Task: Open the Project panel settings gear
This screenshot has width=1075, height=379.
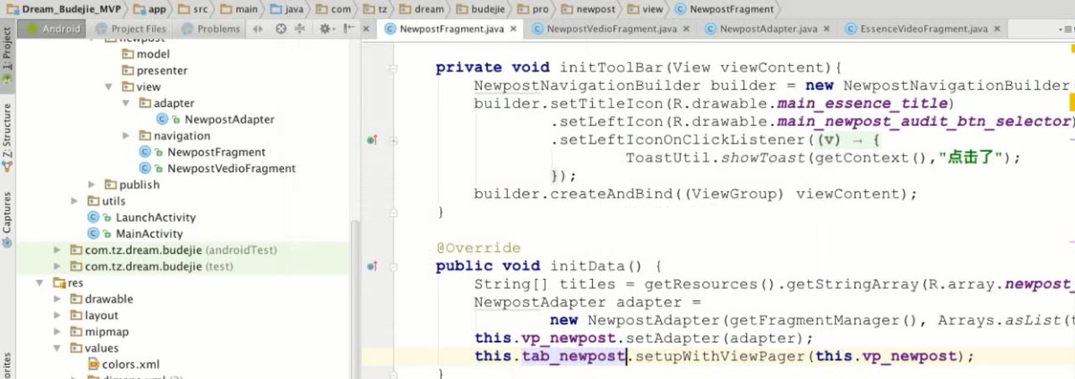Action: click(x=326, y=29)
